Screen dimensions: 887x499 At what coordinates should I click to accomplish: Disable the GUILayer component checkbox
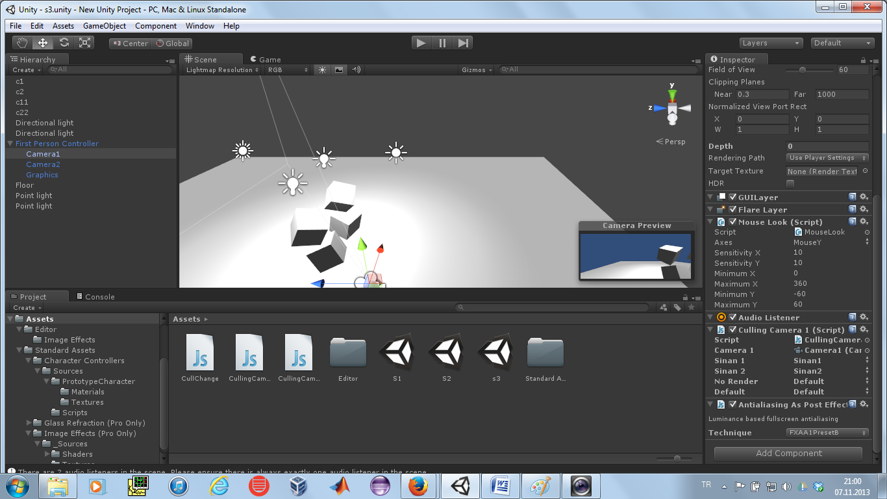(x=732, y=197)
